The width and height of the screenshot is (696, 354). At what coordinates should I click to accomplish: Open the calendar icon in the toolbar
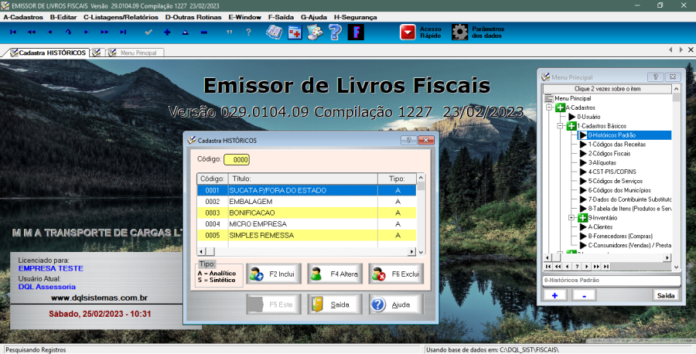pos(295,32)
